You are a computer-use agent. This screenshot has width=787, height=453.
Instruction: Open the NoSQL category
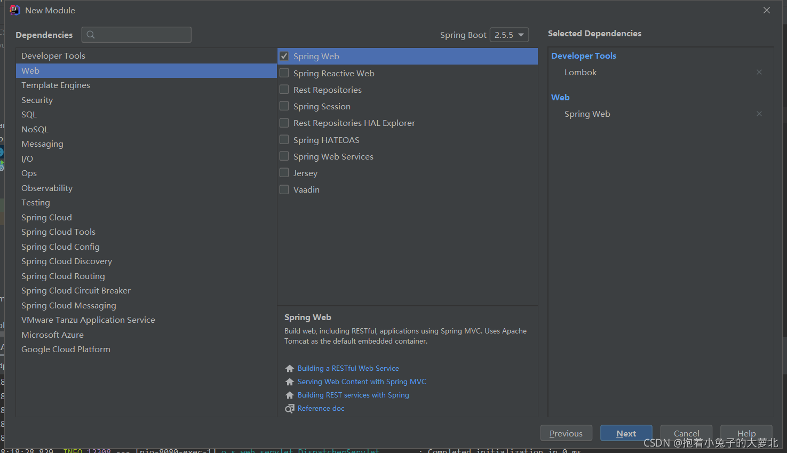click(x=146, y=129)
